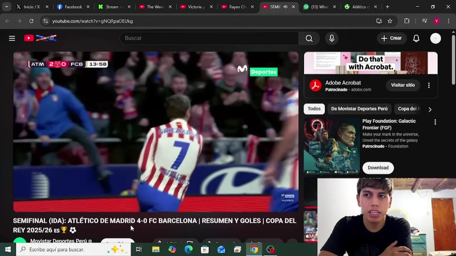Click Play Foundation: Galactic Frontier title
Screen dimensions: 456x256
[x=389, y=124]
